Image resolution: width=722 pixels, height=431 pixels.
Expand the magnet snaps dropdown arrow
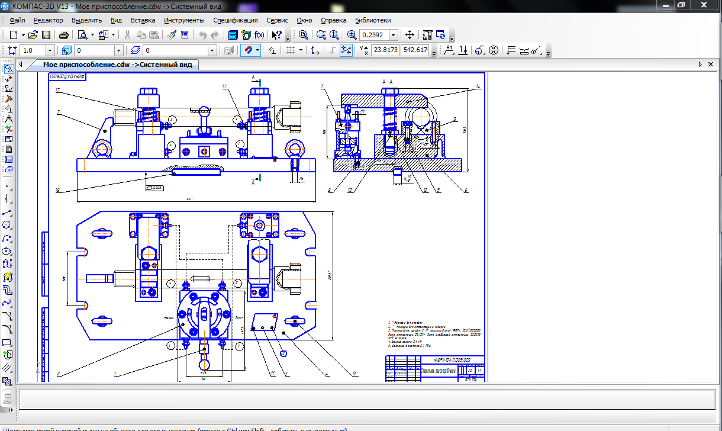(258, 50)
